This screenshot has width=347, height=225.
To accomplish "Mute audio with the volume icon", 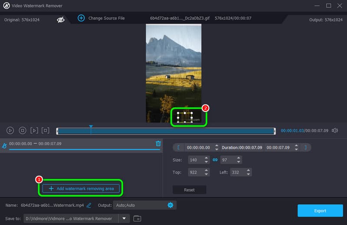I will [x=334, y=130].
